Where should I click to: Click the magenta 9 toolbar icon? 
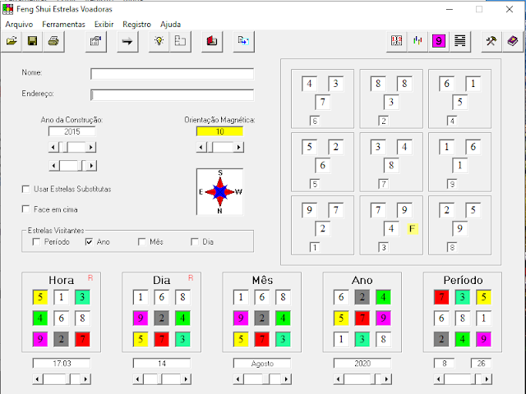click(439, 41)
